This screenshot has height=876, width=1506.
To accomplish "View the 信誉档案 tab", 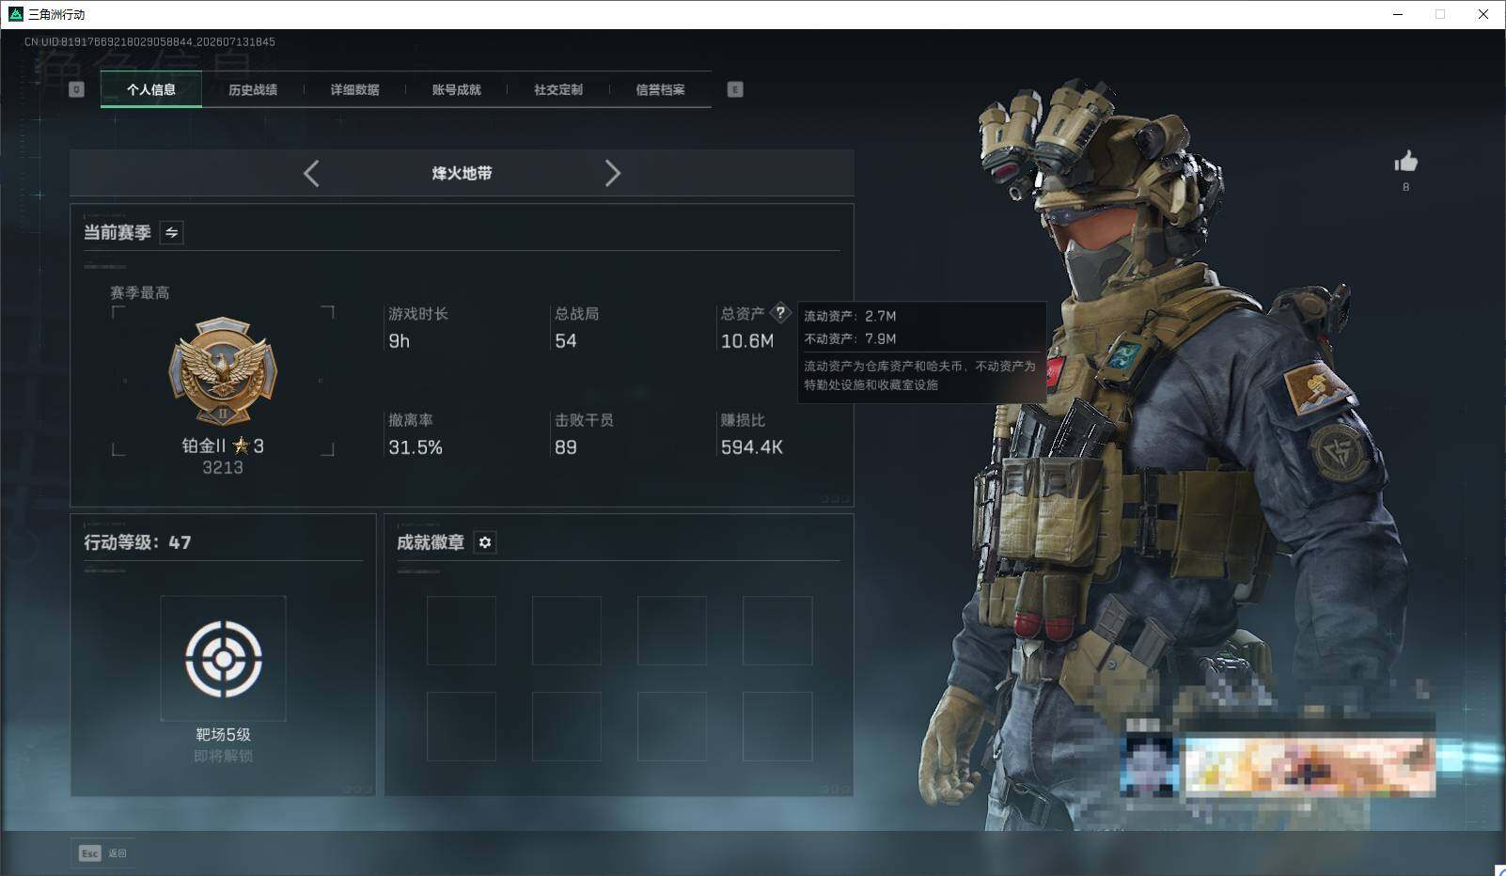I will [660, 89].
